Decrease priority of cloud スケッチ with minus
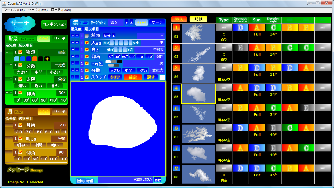Viewport: 334px width, 188px height. [x=77, y=77]
